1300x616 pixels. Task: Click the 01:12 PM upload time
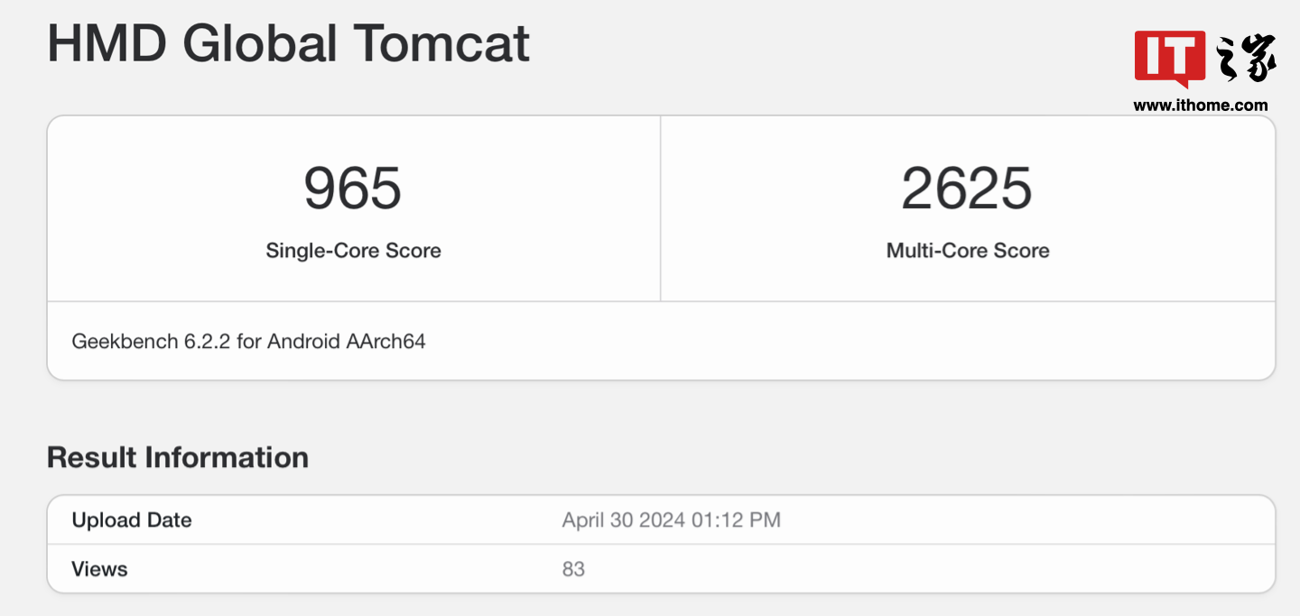pyautogui.click(x=736, y=520)
